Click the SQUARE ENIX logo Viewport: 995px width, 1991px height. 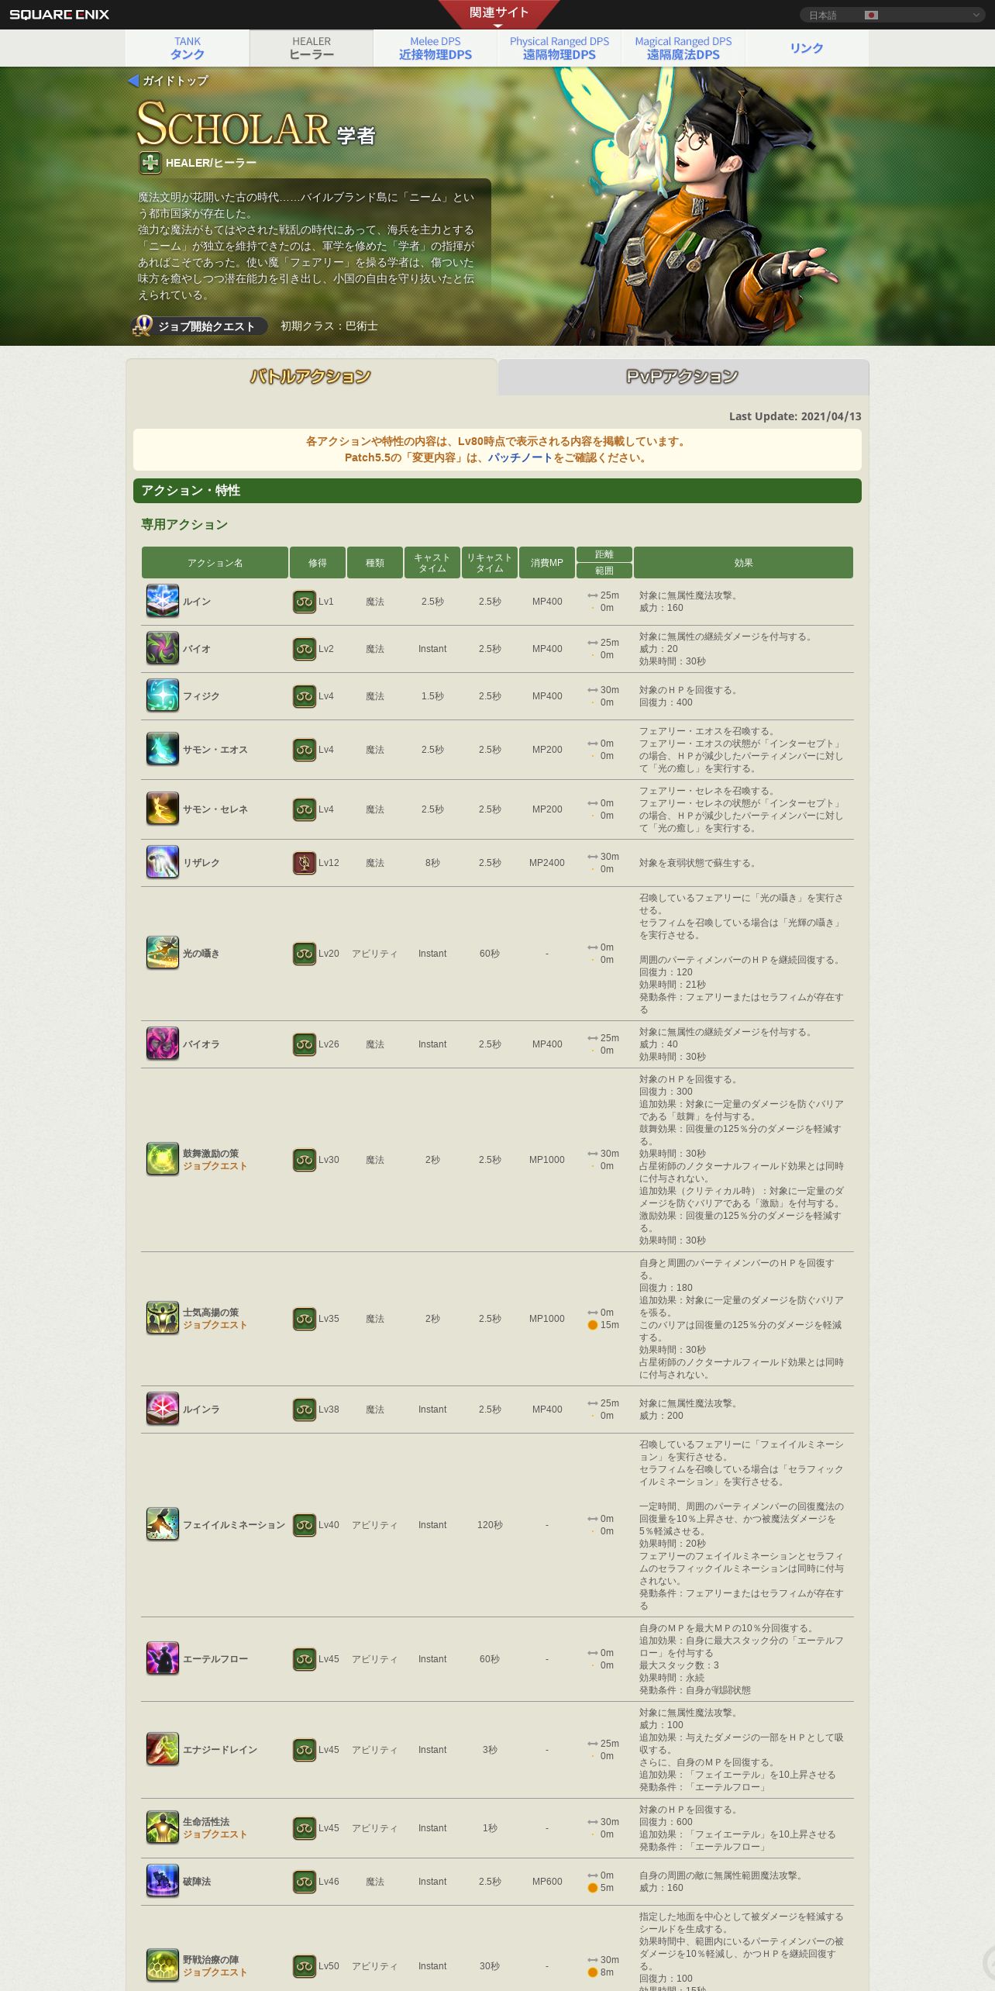point(60,14)
